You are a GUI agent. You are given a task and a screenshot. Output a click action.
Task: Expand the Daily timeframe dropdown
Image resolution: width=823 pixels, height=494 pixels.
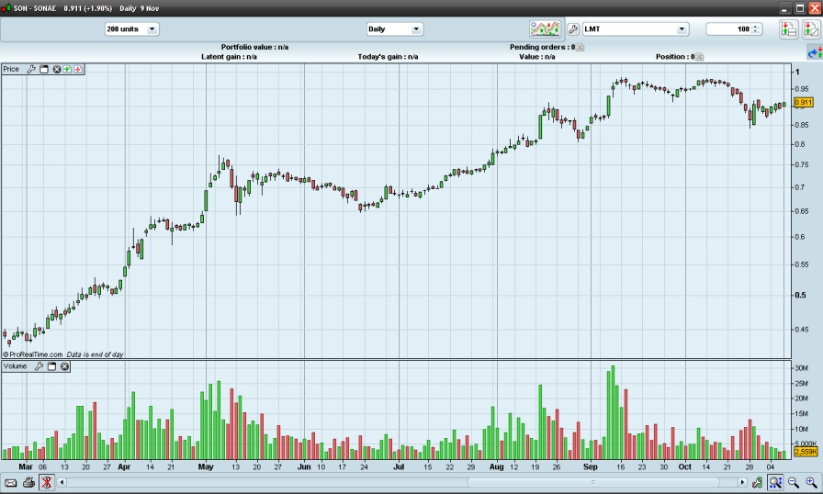[x=394, y=29]
